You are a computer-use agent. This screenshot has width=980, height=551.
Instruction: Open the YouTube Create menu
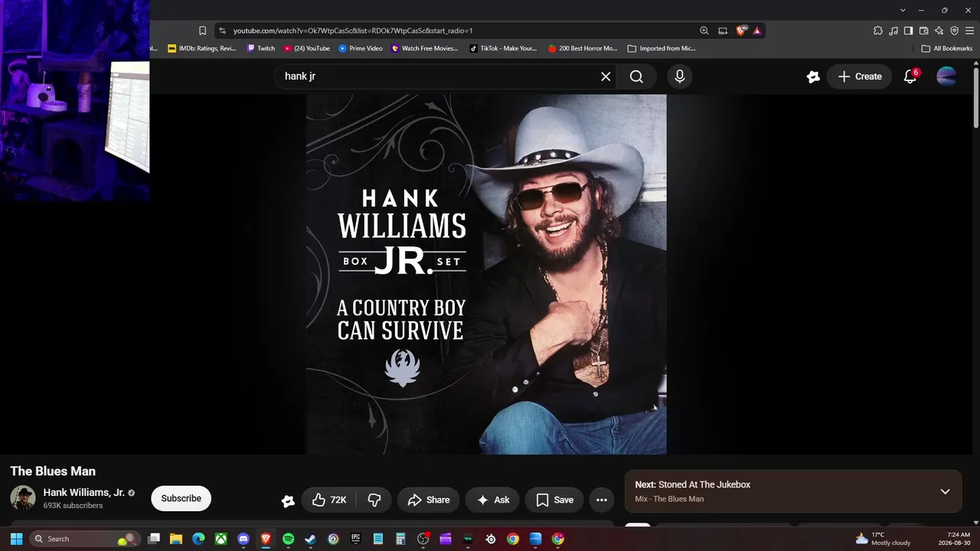[860, 77]
